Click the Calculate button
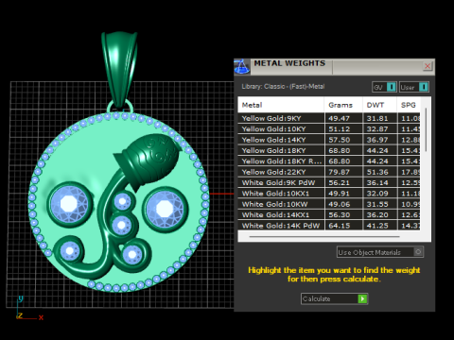This screenshot has height=340, width=454. (334, 298)
